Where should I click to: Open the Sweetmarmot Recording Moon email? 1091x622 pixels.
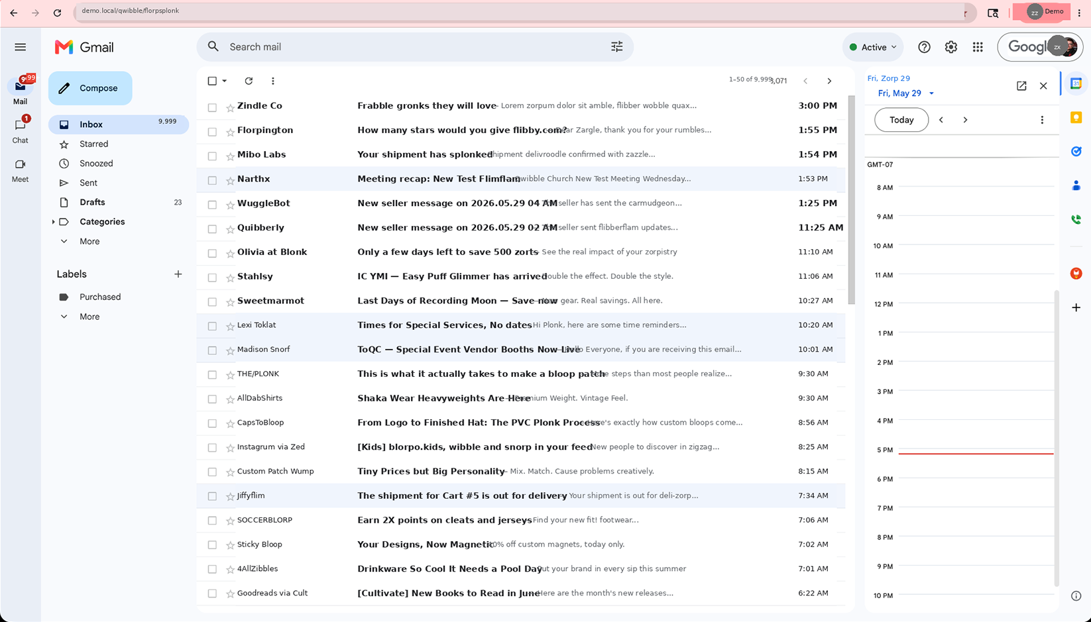(520, 301)
